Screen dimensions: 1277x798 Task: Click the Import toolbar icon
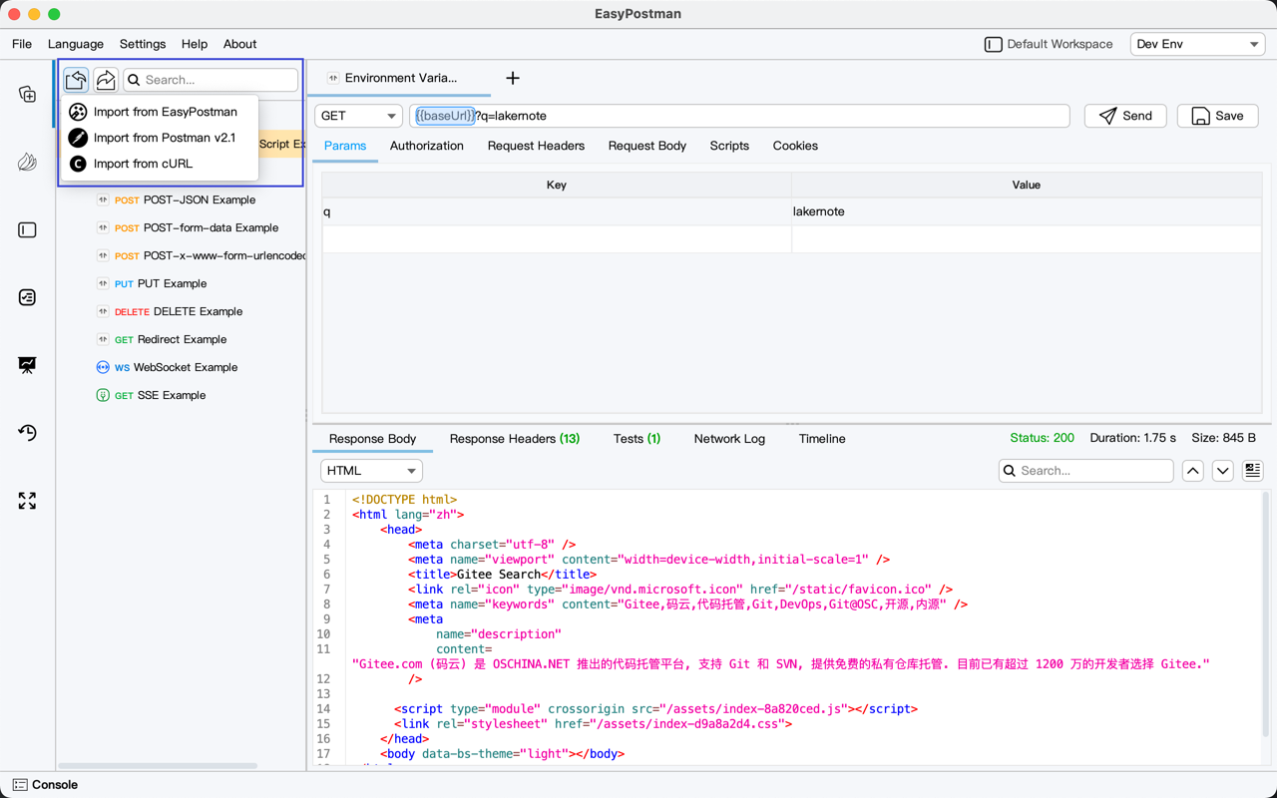[76, 80]
